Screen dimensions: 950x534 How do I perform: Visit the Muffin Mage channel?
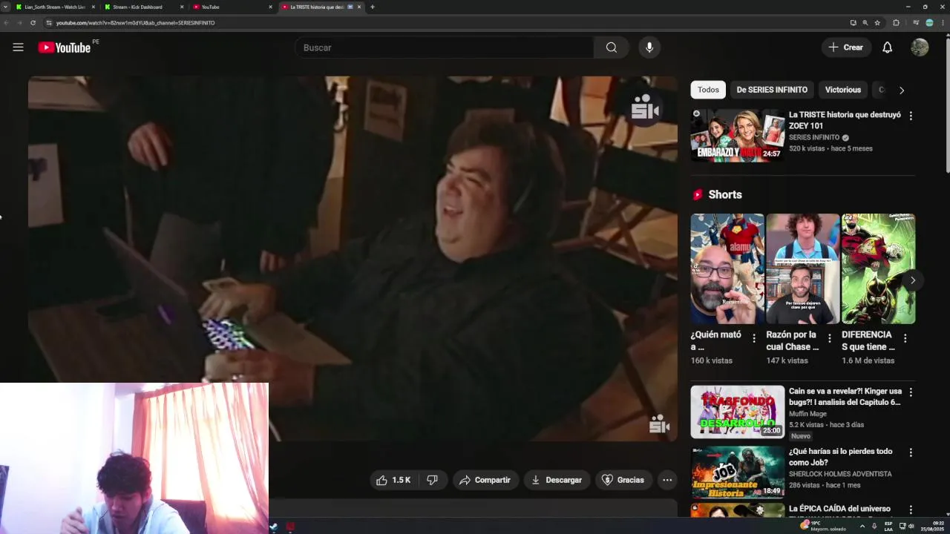(x=807, y=414)
